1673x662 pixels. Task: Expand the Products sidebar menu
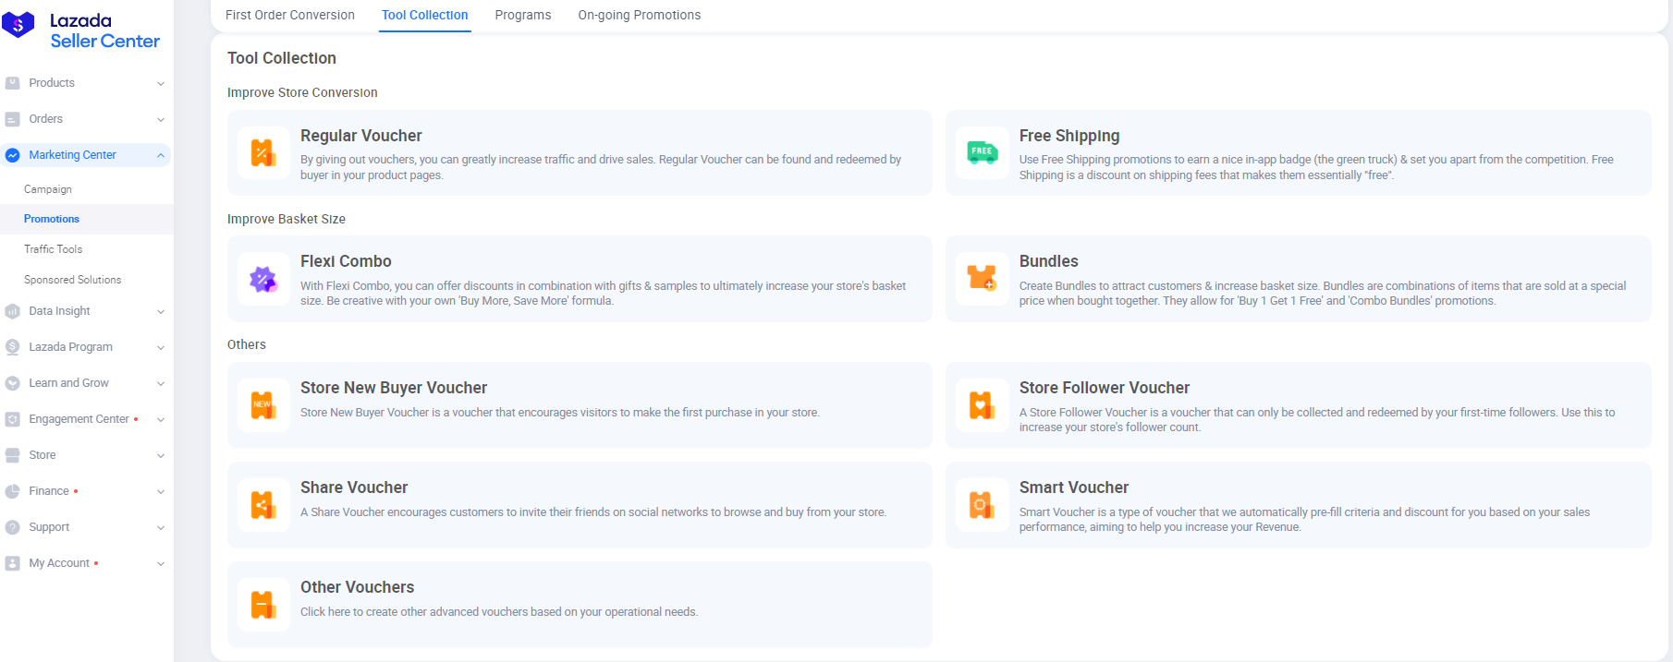85,83
